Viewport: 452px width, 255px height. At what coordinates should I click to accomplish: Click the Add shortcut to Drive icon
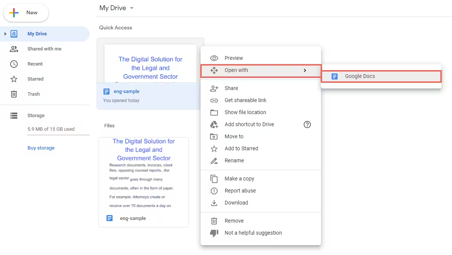(x=214, y=124)
